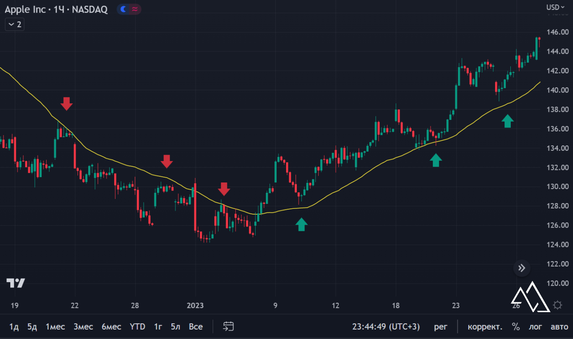Click the Apple Inc · 1Ч · NASDAQ title
Screen dimensions: 573x339
[56, 9]
